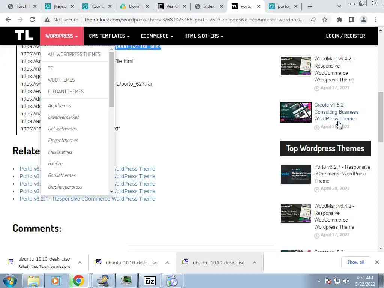Choose Appthemes from the menu
This screenshot has width=384, height=288.
[x=60, y=105]
